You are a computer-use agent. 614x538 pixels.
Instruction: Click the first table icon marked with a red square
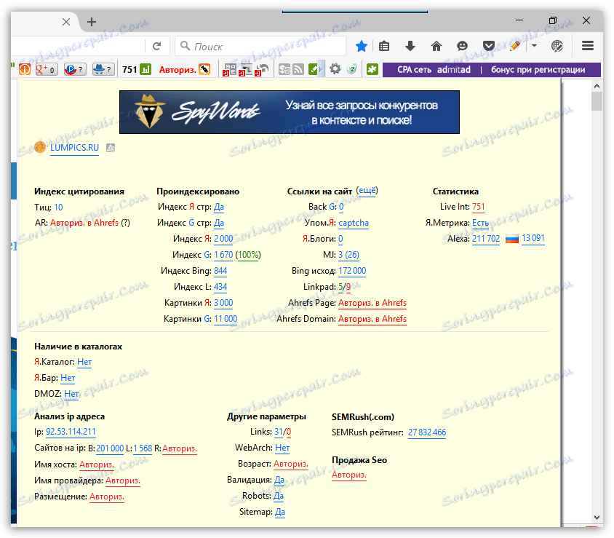229,70
